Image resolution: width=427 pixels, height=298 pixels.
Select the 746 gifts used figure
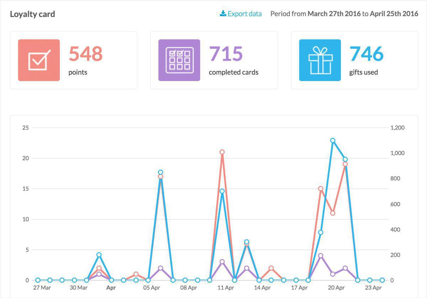(x=367, y=54)
